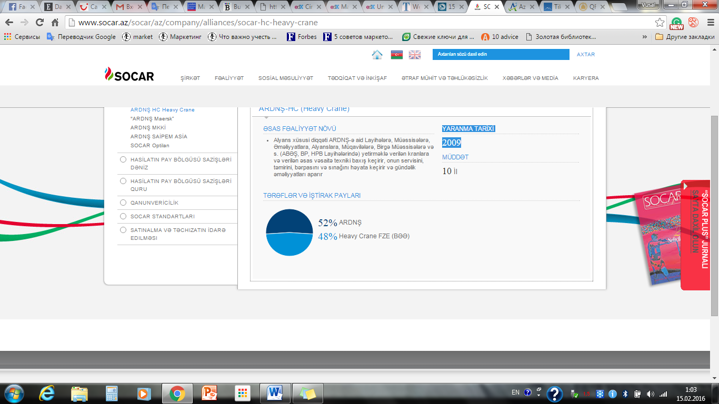Open the TƏDQİQAT VƏ İNKİŞAF menu
Viewport: 719px width, 404px height.
coord(357,78)
